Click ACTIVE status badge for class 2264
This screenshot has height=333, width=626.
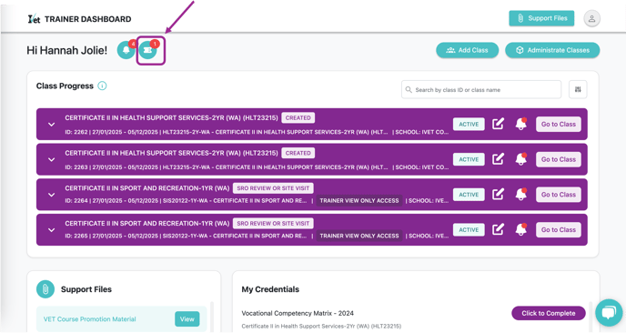(469, 195)
